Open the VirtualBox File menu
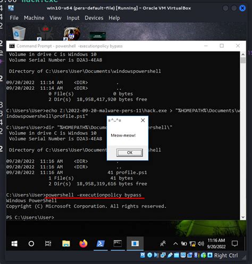 [14, 18]
